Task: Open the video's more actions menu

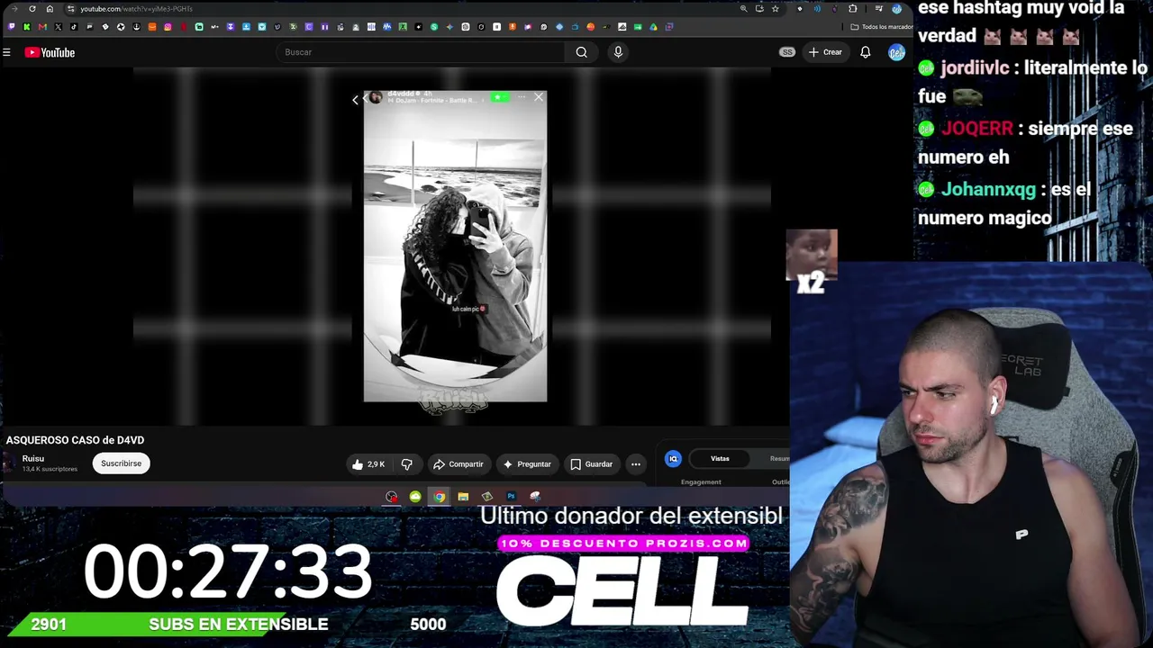Action: coord(636,464)
